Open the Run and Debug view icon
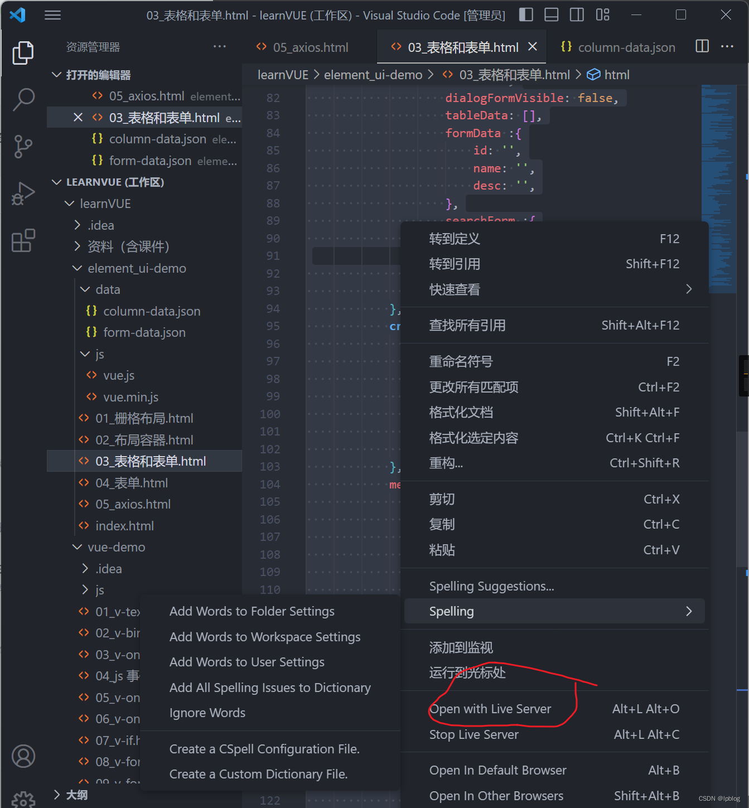Image resolution: width=749 pixels, height=808 pixels. coord(23,193)
